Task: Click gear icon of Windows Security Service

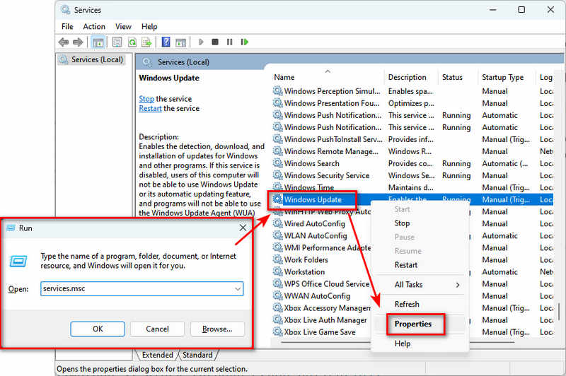Action: (x=277, y=175)
